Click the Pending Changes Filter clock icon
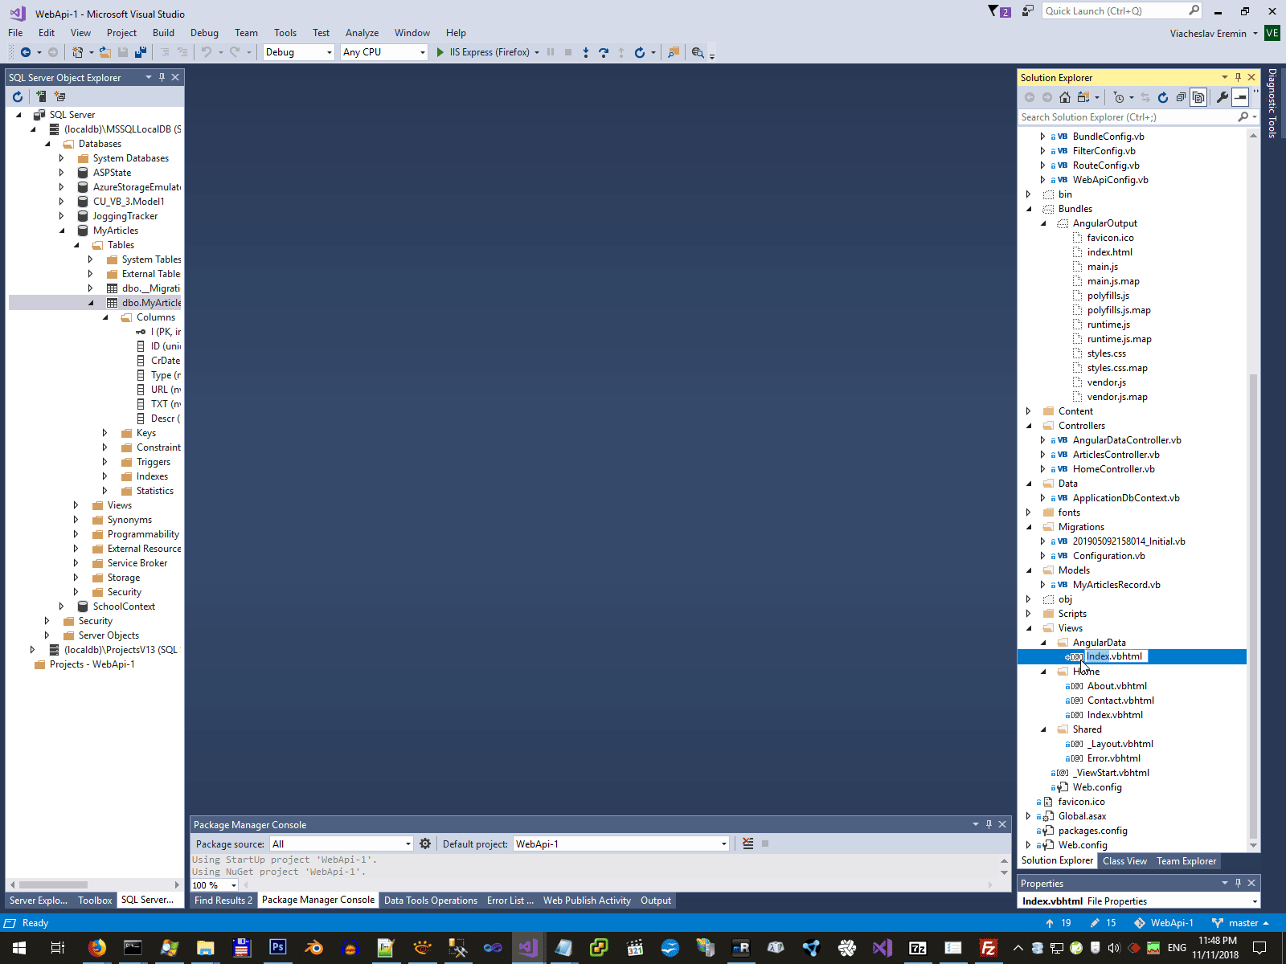The image size is (1286, 964). point(1119,97)
